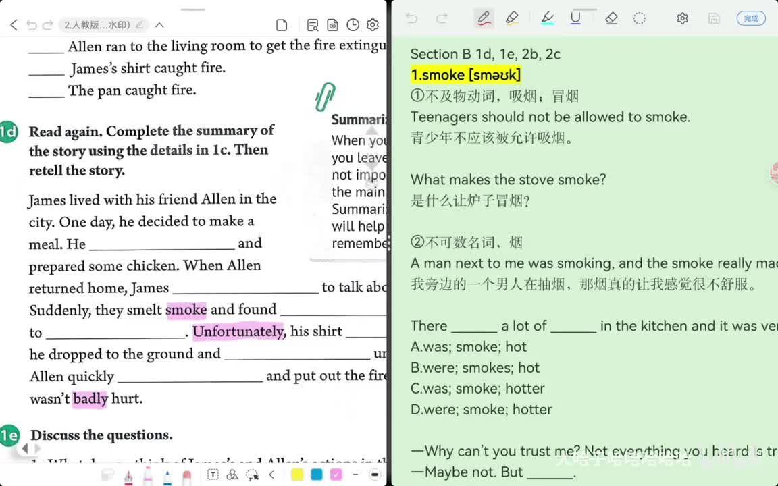This screenshot has height=486, width=778.
Task: Undo last action in the left document pane
Action: coord(31,25)
